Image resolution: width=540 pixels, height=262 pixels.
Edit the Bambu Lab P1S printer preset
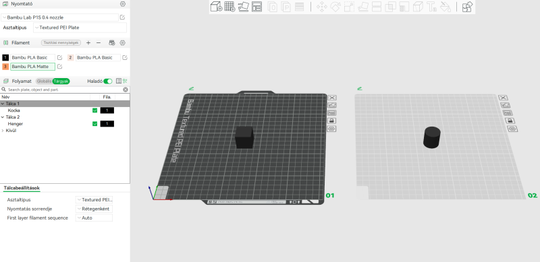pyautogui.click(x=122, y=18)
